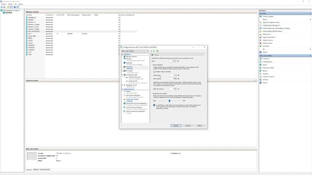Select Memoria in settings tree

pos(129,67)
